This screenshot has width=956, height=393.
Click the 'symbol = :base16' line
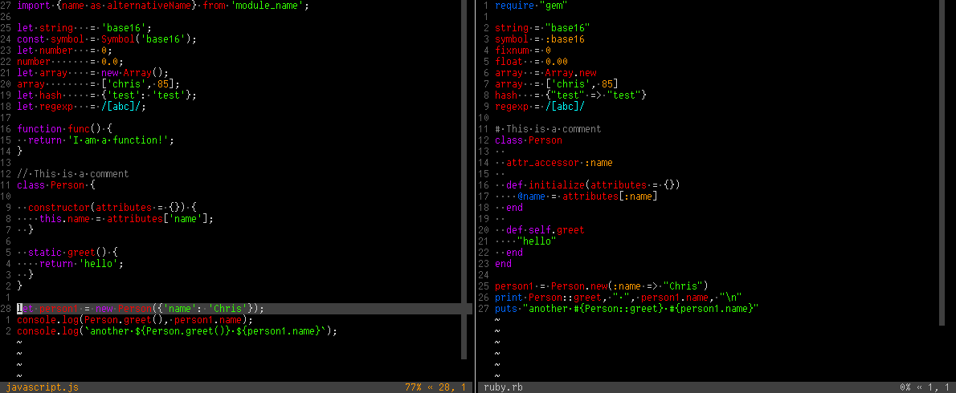click(x=540, y=39)
